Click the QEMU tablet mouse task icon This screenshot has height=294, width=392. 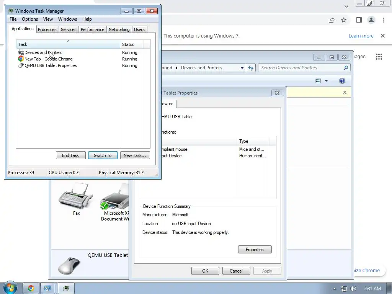21,65
